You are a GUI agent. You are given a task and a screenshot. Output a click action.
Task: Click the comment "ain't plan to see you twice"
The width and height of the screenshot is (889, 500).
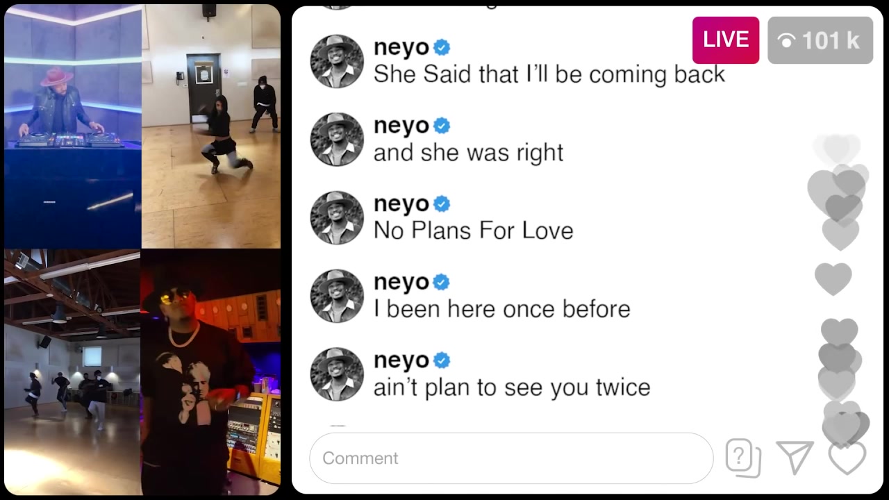pos(512,387)
